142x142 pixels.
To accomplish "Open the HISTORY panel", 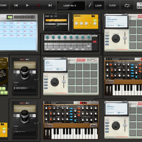I will point(4,5).
